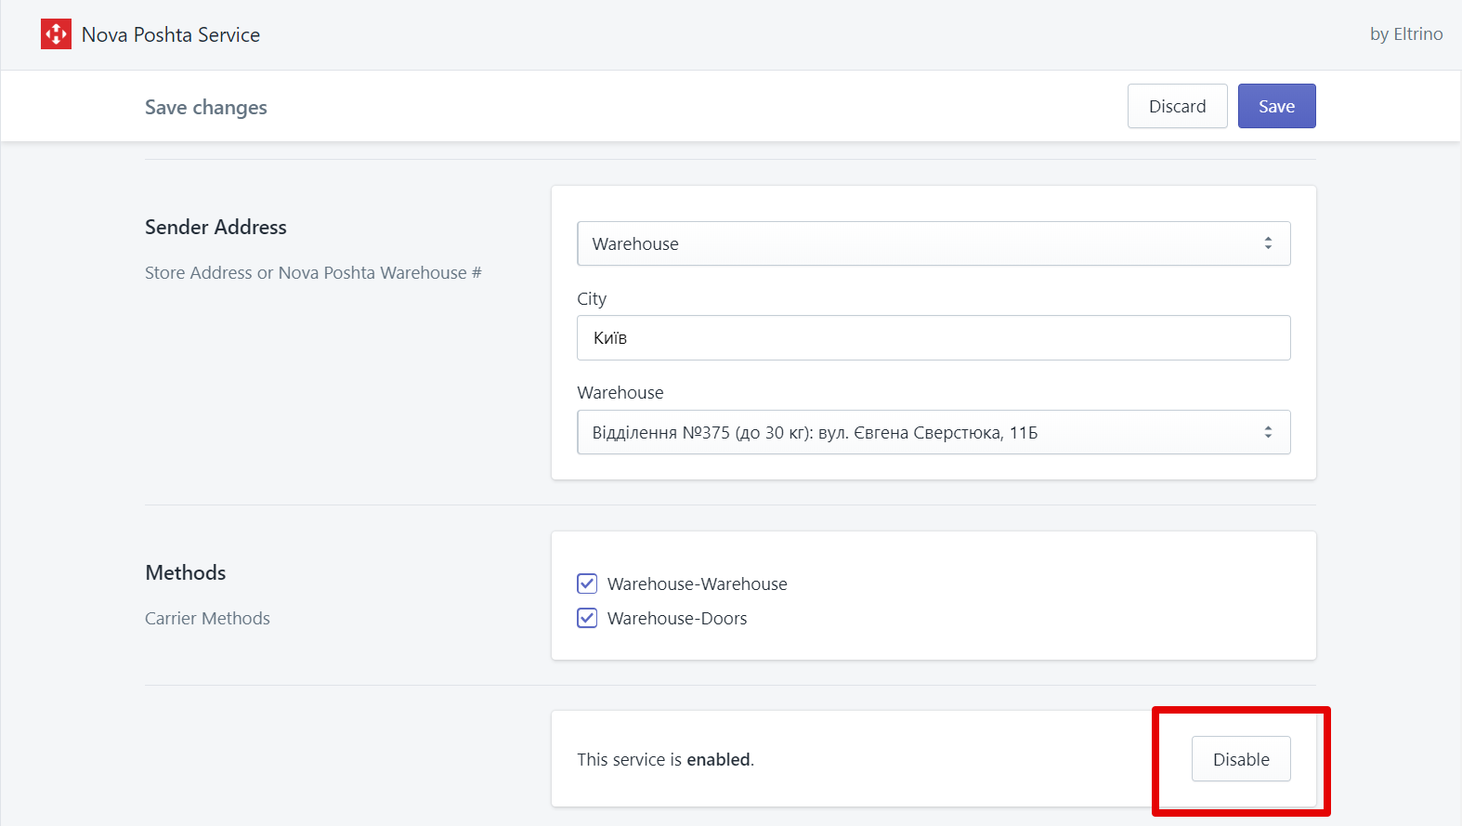Click the Warehouse-Warehouse label text
The height and width of the screenshot is (826, 1462).
698,583
